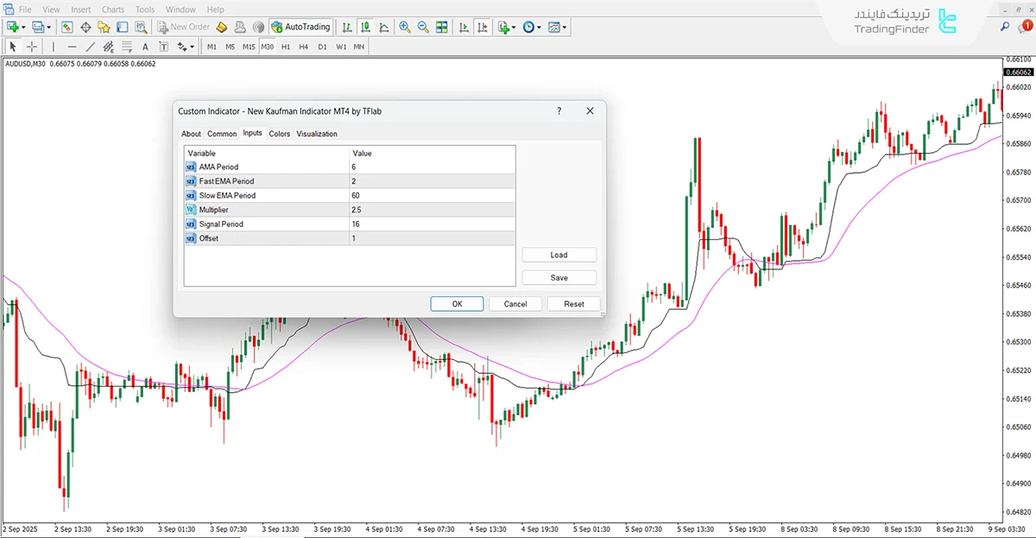Select the Trendline drawing tool

click(x=91, y=47)
